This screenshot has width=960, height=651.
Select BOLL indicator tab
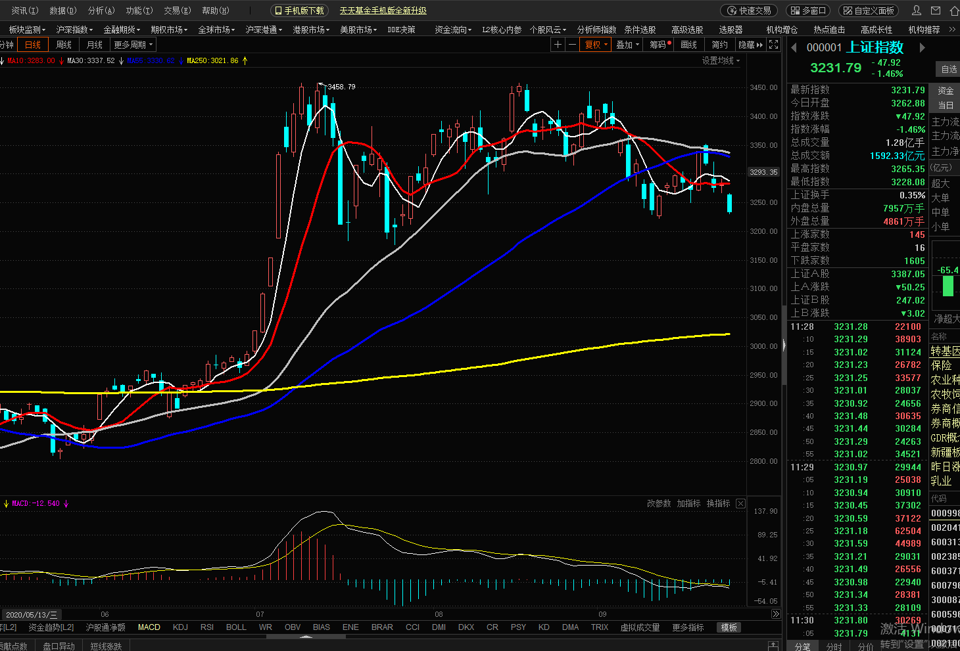(236, 627)
